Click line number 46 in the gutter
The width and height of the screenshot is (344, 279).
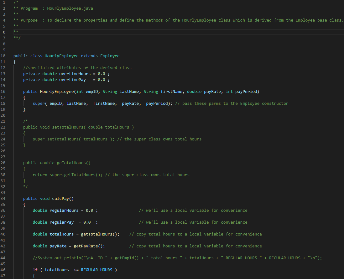point(3,270)
